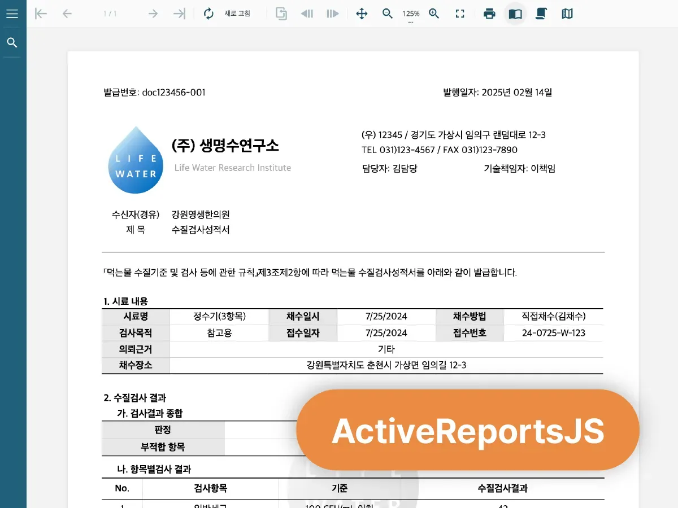Viewport: 678px width, 508px height.
Task: Click recipient 강원영생한의원
Action: coord(201,214)
